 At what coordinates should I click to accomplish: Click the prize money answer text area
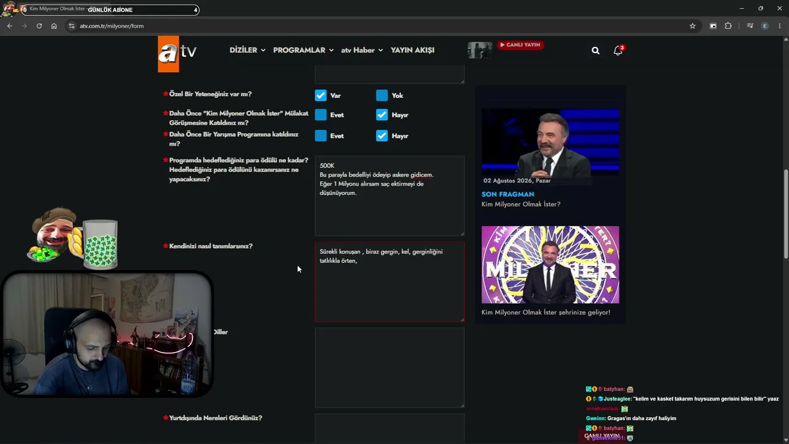pyautogui.click(x=390, y=195)
